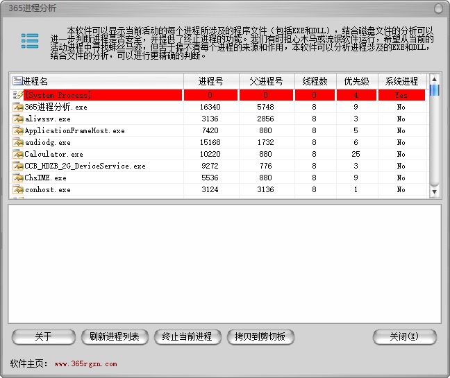Image resolution: width=450 pixels, height=378 pixels.
Task: Click the list icon beside the description
Action: (x=29, y=41)
